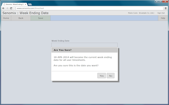This screenshot has width=169, height=105.
Task: Minimize the browser window
Action: pyautogui.click(x=157, y=2)
